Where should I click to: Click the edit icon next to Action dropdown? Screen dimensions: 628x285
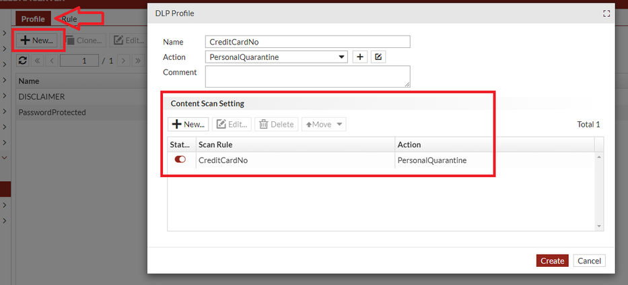click(378, 57)
